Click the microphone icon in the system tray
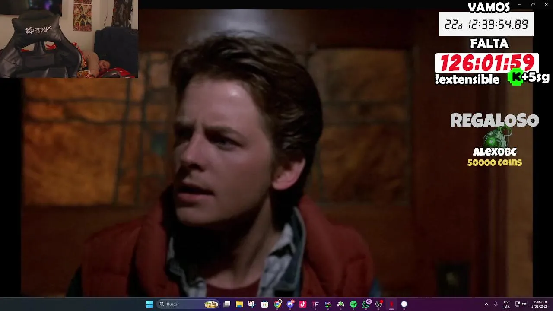Screen dimensions: 553x311 tap(496, 304)
